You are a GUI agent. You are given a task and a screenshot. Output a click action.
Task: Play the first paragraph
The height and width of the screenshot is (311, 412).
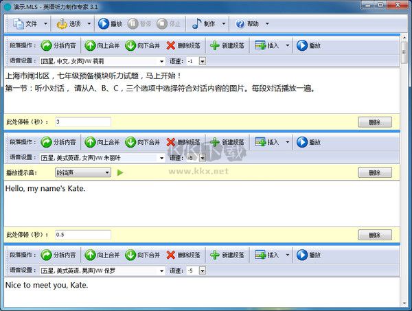(309, 45)
